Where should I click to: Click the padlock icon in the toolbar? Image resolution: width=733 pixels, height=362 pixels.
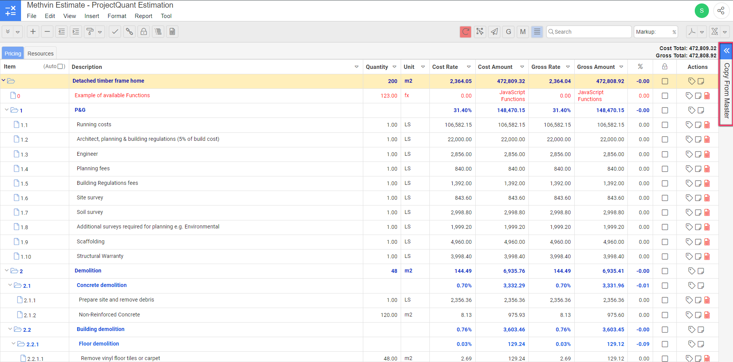click(x=144, y=32)
